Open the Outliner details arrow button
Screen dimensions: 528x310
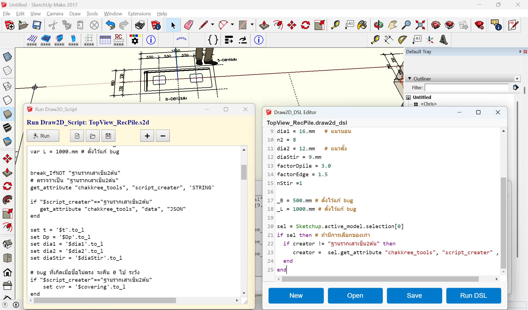(516, 87)
